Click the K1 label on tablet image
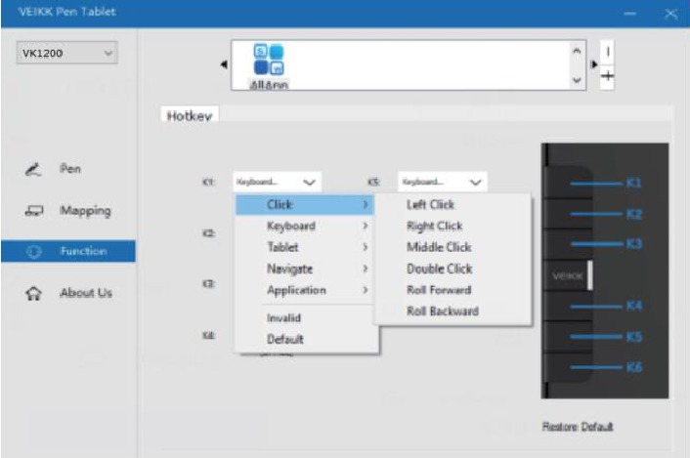Viewport: 690px width, 458px height. tap(633, 183)
